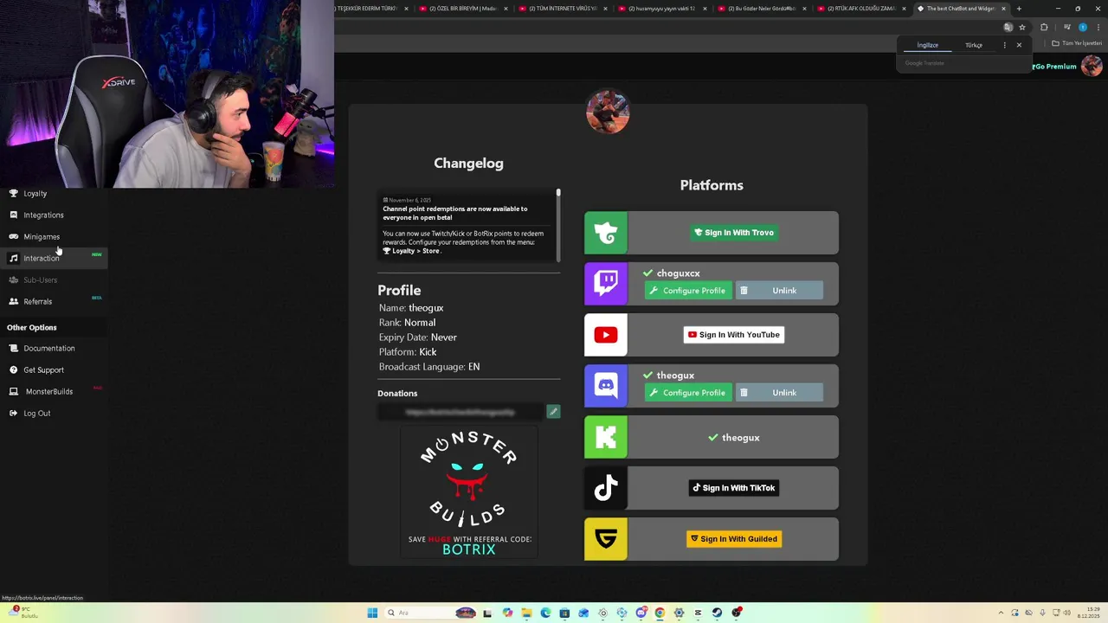The width and height of the screenshot is (1108, 623).
Task: Select Türkçe in the Translate popup
Action: tap(974, 45)
